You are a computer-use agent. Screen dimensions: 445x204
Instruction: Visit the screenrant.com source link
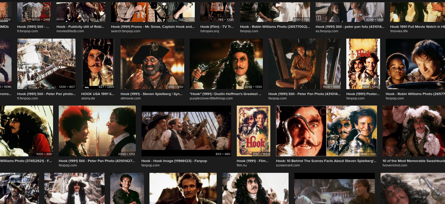(288, 165)
